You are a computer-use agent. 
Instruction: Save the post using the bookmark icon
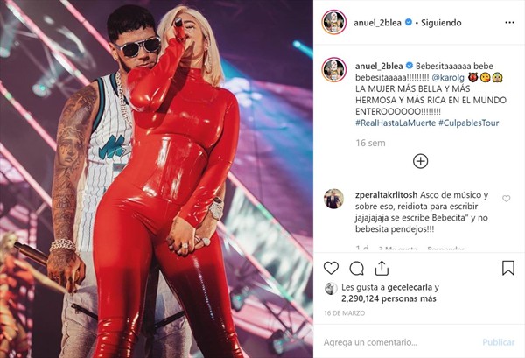coord(508,268)
